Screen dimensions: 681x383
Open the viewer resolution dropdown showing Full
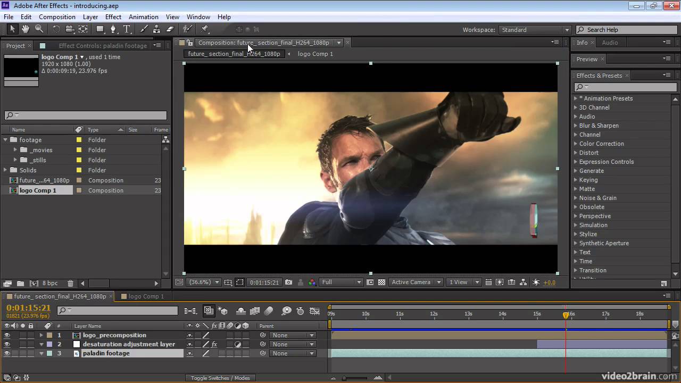(x=341, y=282)
